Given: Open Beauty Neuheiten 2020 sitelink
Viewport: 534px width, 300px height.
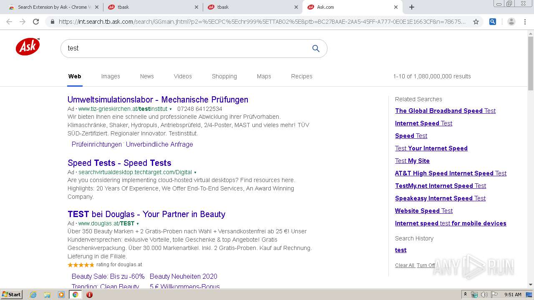Looking at the screenshot, I should (x=184, y=276).
